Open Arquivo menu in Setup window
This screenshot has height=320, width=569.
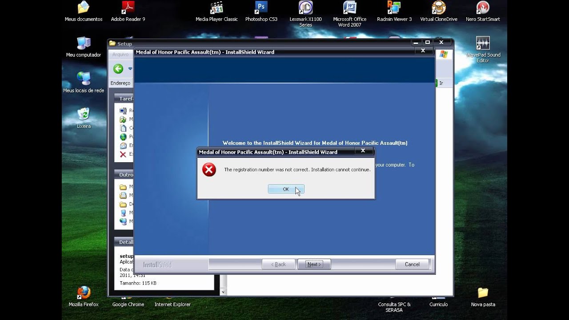[120, 54]
